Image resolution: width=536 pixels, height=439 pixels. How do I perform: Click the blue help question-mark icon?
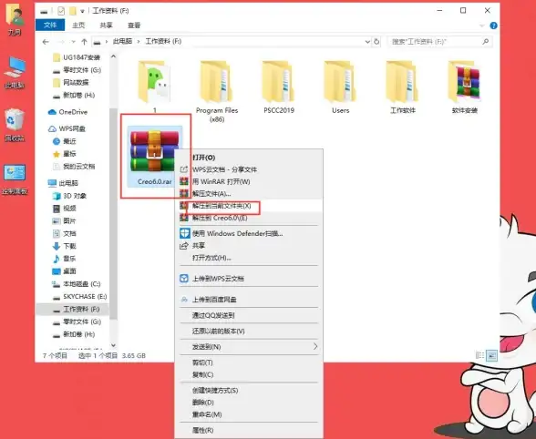[493, 26]
